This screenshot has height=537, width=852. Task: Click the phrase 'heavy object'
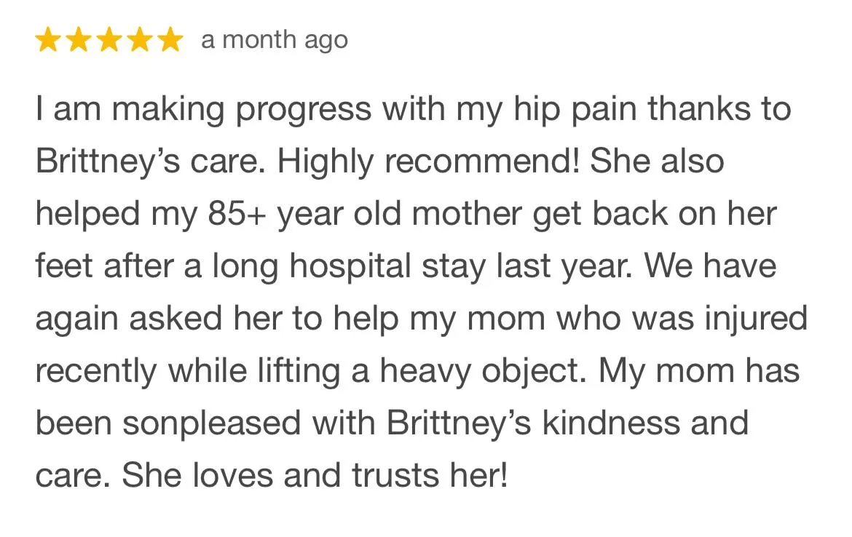click(483, 371)
